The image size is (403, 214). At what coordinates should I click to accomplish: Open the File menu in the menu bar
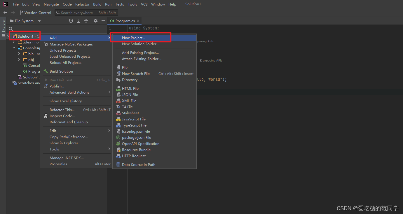[x=16, y=4]
